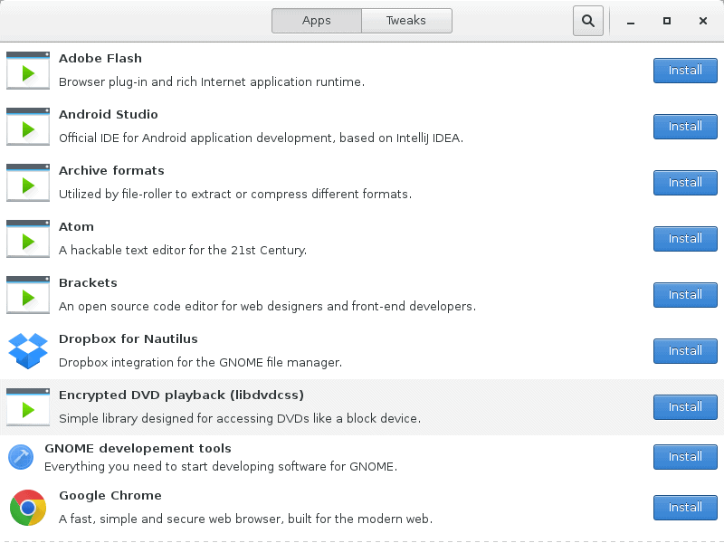The height and width of the screenshot is (543, 724).
Task: Select the 'Brackets' title text
Action: 88,283
